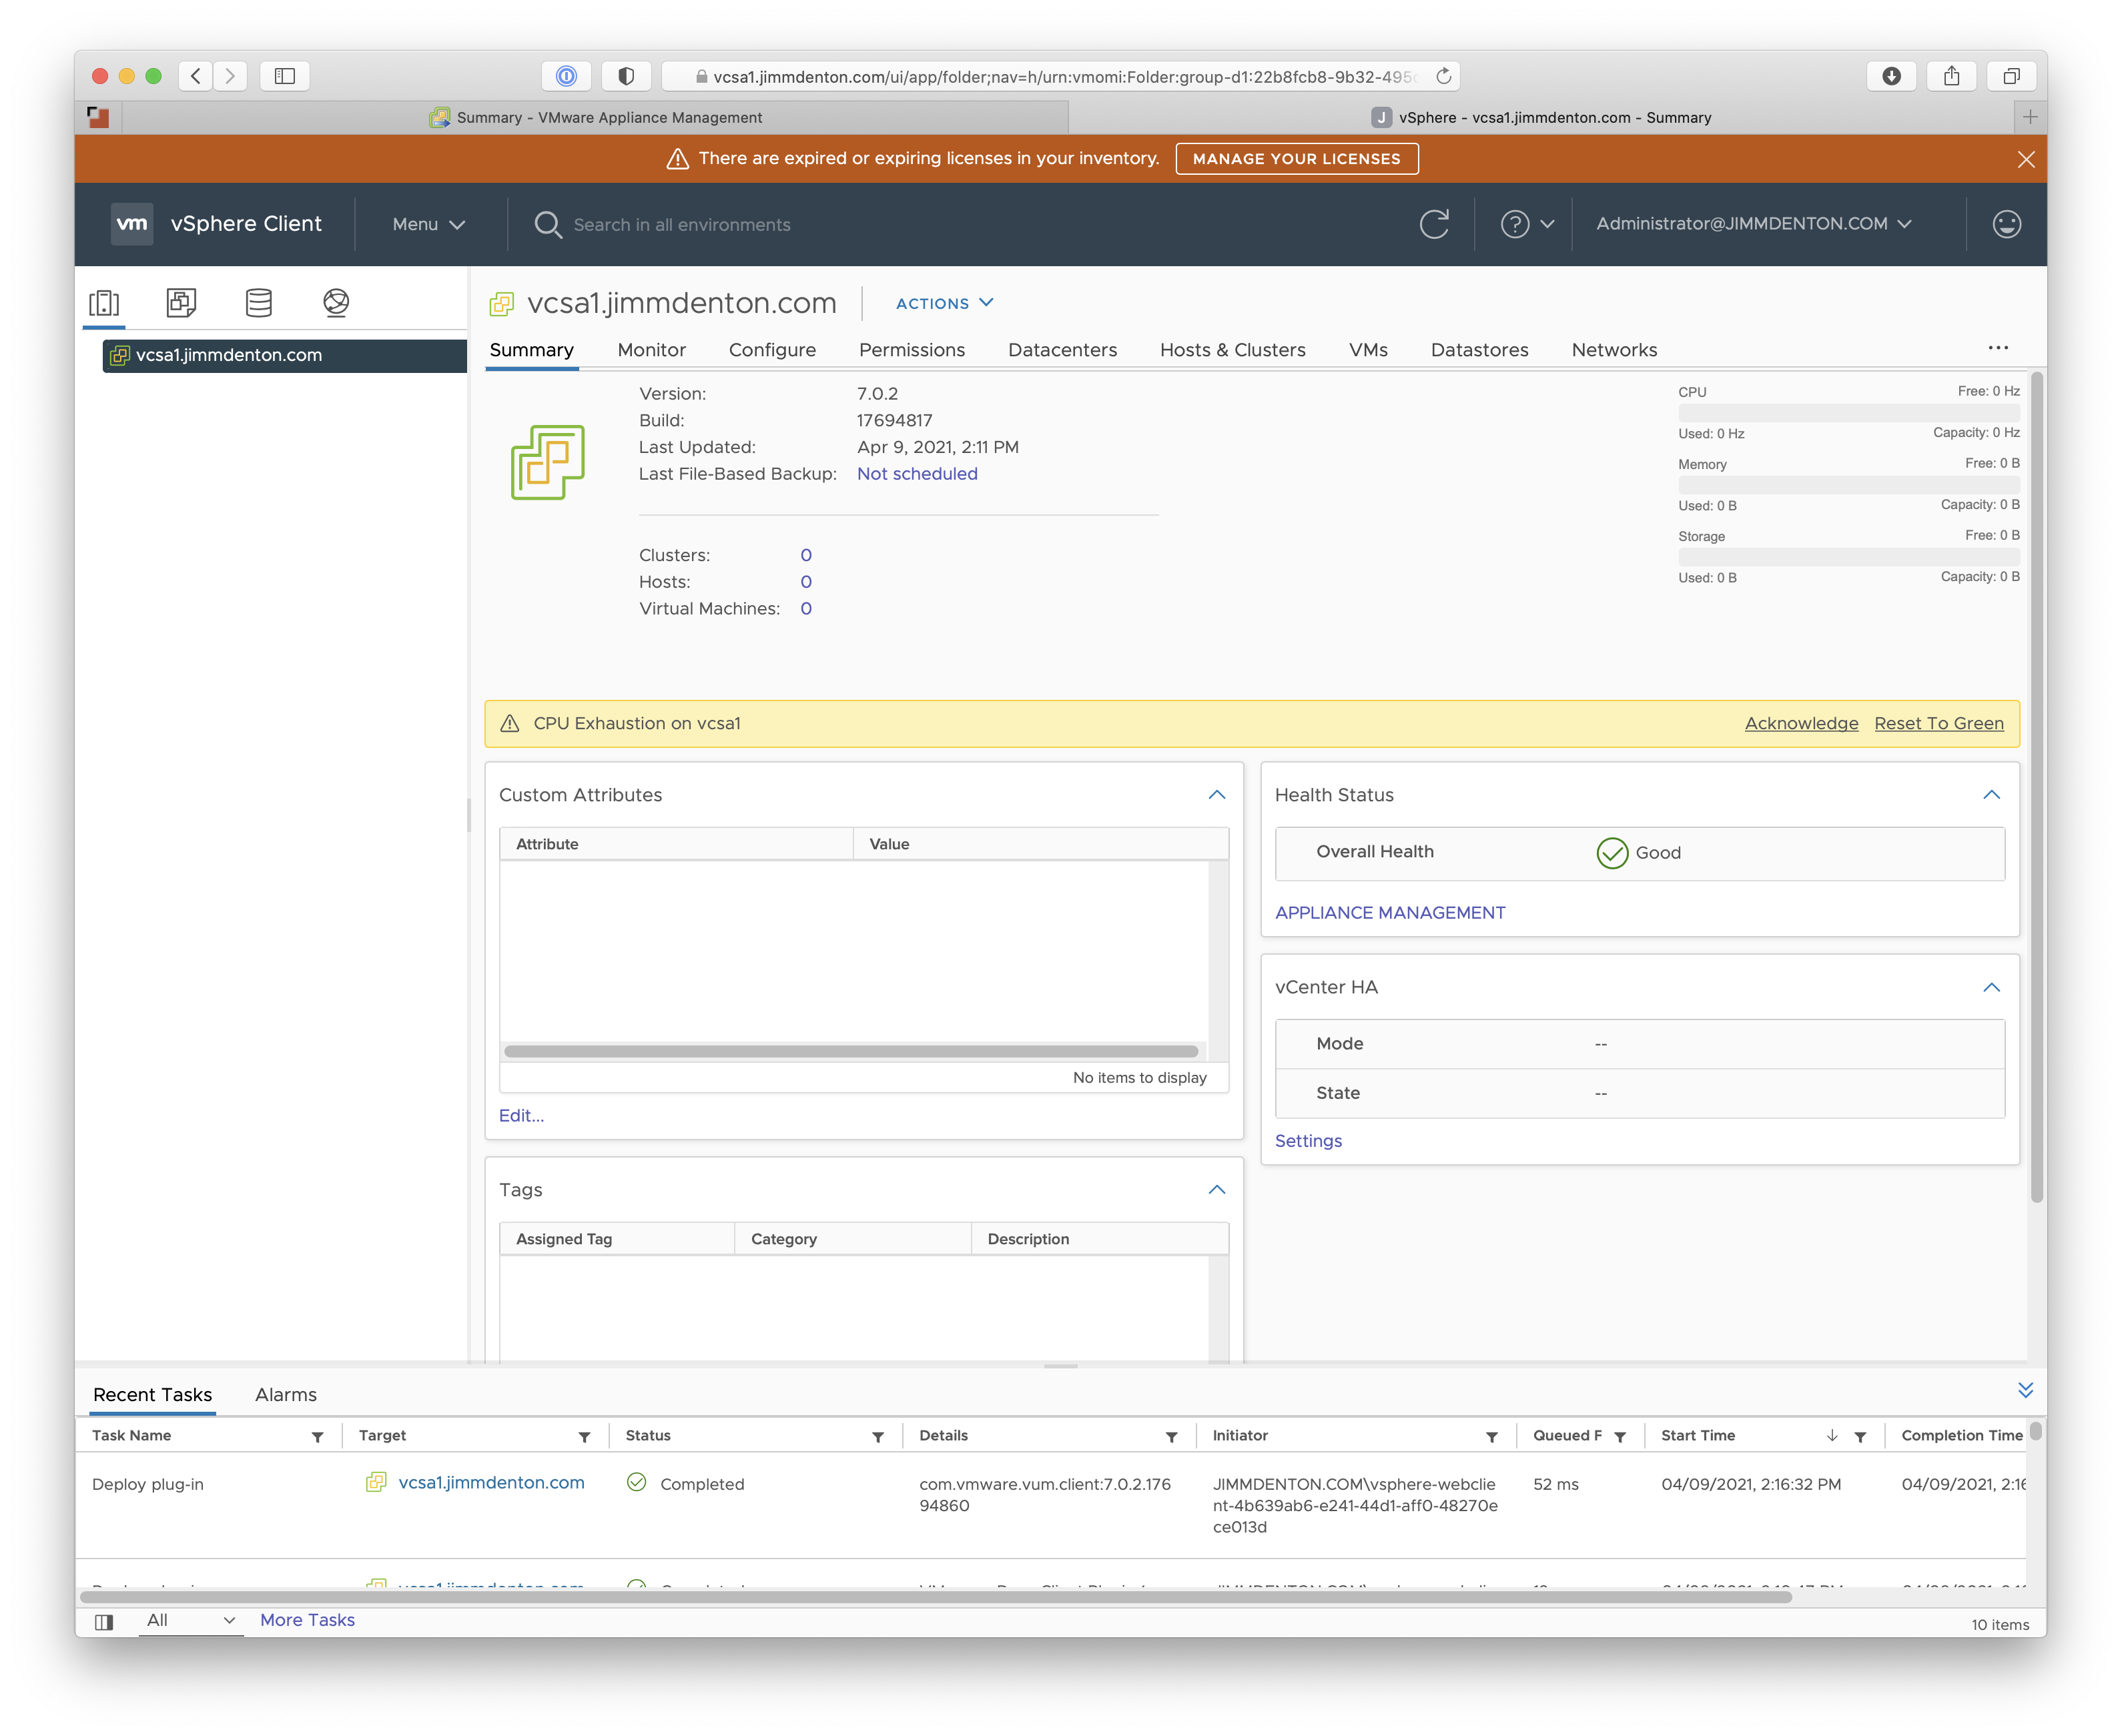
Task: Click MANAGE YOUR LICENSES button
Action: [x=1296, y=159]
